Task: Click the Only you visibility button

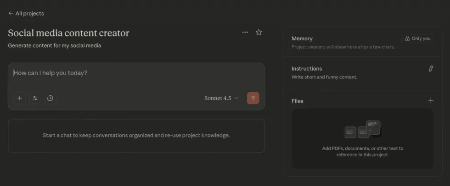Action: 417,38
